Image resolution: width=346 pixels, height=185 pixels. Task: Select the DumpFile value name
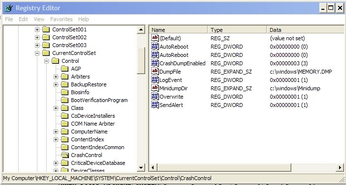pyautogui.click(x=170, y=72)
